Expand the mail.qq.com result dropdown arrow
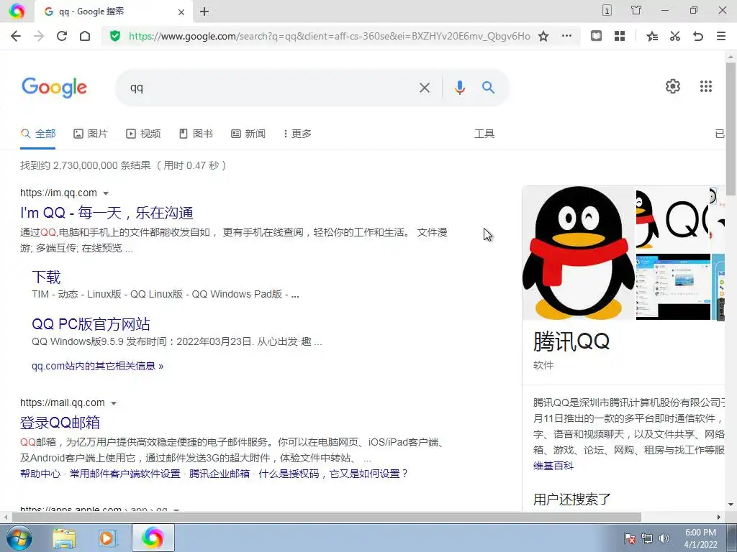The width and height of the screenshot is (737, 552). click(113, 403)
